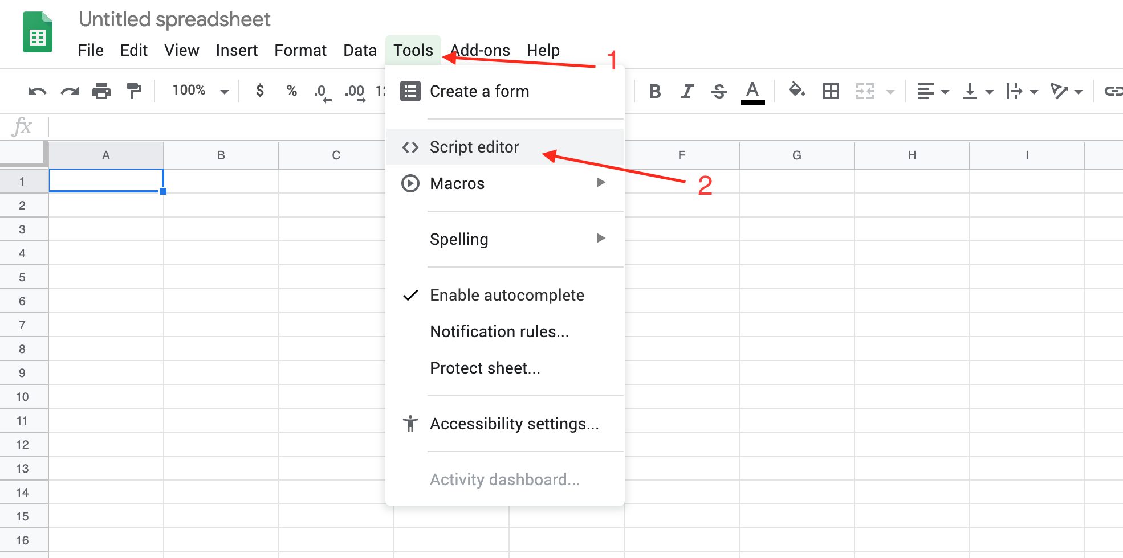This screenshot has height=558, width=1123.
Task: Toggle bold formatting
Action: 654,91
